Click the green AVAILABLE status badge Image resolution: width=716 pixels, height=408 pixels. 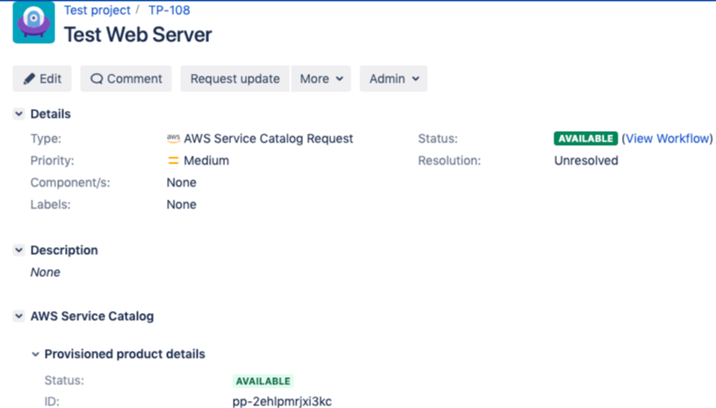click(585, 139)
